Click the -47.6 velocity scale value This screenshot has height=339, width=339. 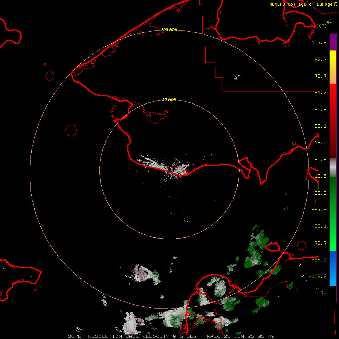[319, 210]
